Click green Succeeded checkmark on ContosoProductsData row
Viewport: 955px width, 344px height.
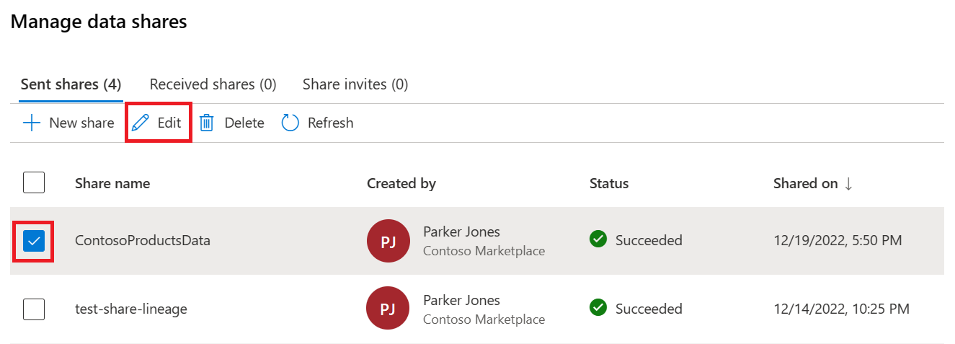[598, 239]
